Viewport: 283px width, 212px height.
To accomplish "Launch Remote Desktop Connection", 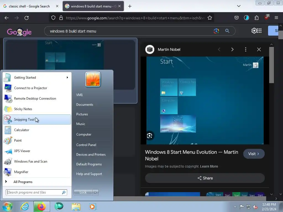I will pos(37,99).
